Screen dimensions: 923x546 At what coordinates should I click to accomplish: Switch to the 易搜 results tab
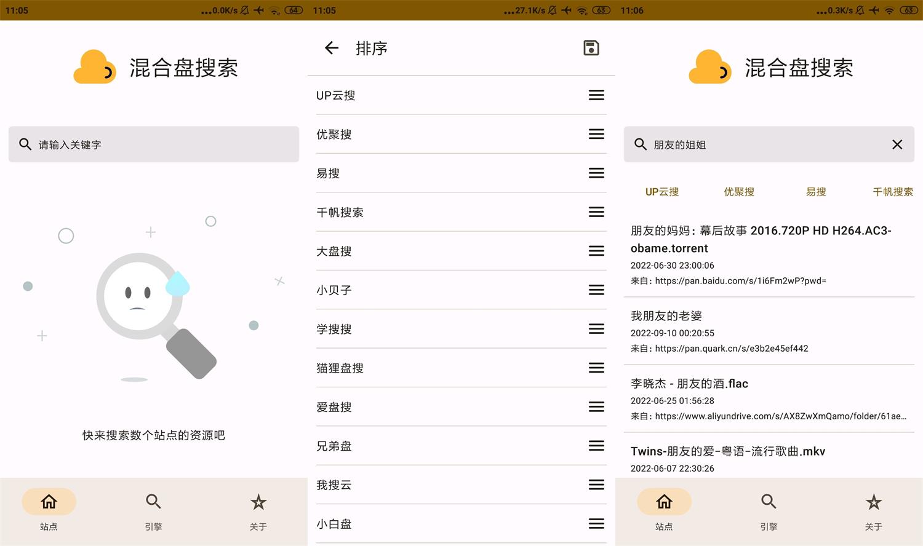pyautogui.click(x=816, y=191)
